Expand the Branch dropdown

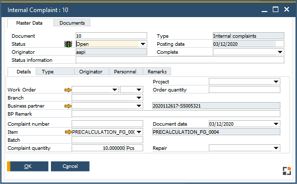pyautogui.click(x=139, y=98)
